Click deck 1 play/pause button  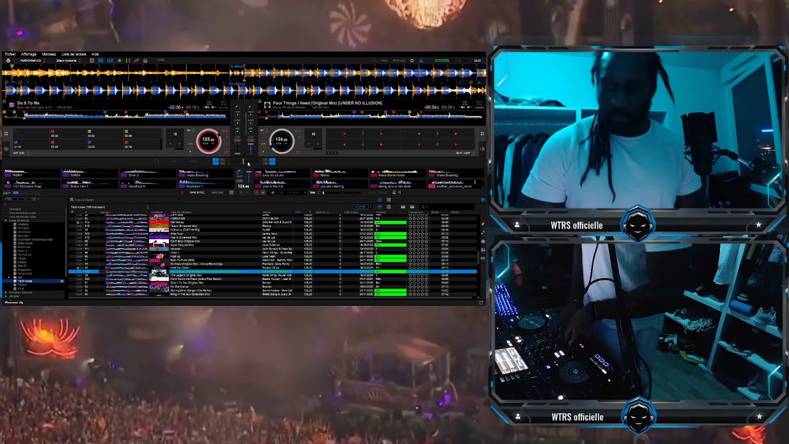click(190, 152)
